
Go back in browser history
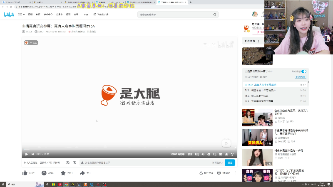click(x=3, y=7)
